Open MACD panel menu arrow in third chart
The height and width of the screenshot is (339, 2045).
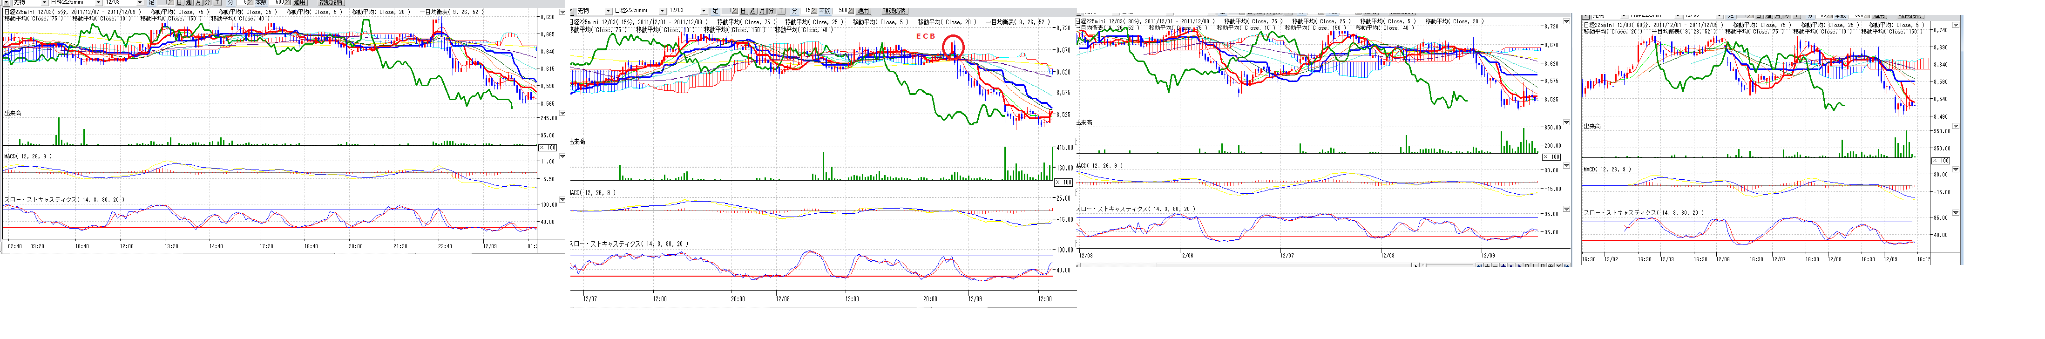coord(1566,167)
